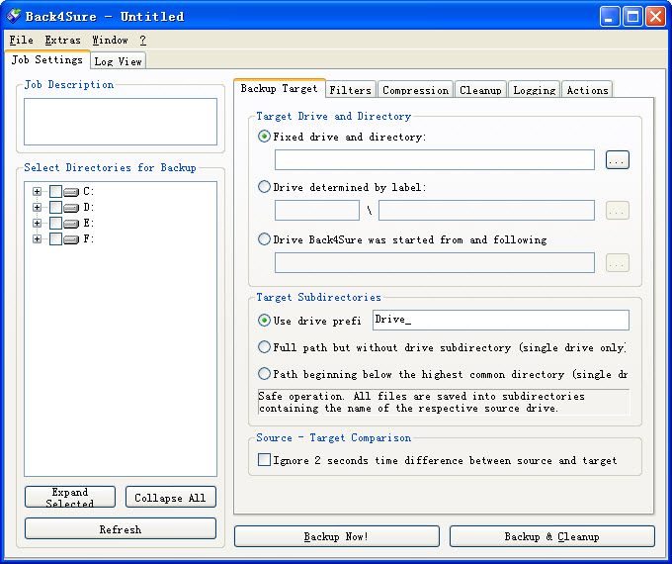Click the F: drive icon

[71, 239]
